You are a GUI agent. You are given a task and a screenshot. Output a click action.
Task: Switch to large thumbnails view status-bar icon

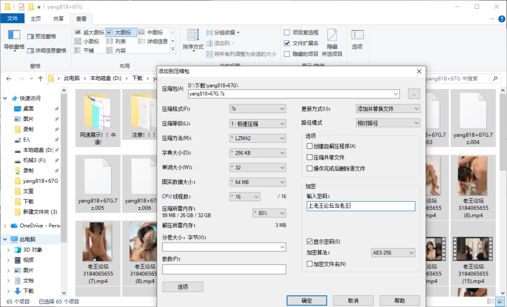(501, 301)
